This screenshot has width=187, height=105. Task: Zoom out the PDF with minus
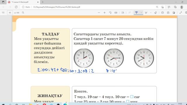pos(99,13)
